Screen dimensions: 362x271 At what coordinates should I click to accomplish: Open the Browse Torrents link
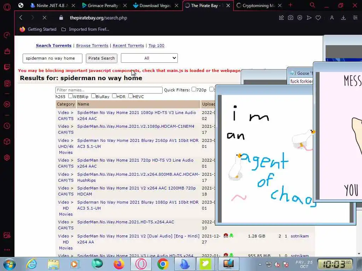pos(92,46)
